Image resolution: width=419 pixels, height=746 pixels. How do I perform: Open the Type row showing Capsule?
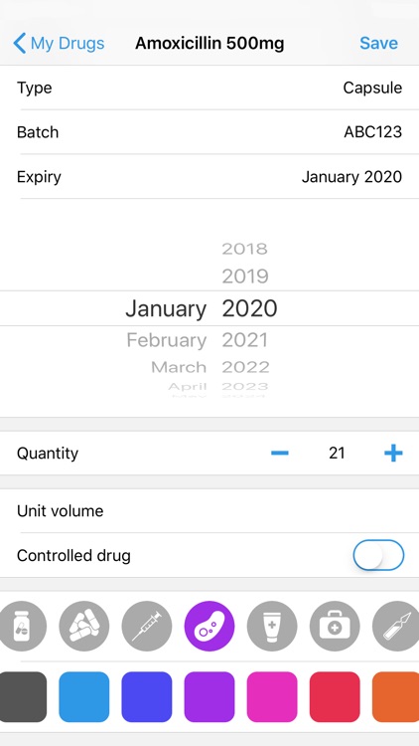(209, 88)
